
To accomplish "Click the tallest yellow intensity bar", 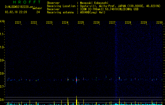I will point(77,100).
